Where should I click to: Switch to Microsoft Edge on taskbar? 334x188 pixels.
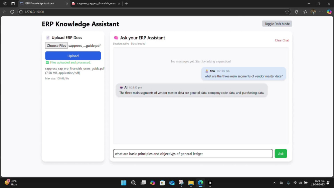coord(200,183)
